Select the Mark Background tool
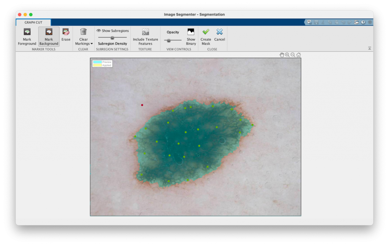The width and height of the screenshot is (389, 246). (x=49, y=36)
